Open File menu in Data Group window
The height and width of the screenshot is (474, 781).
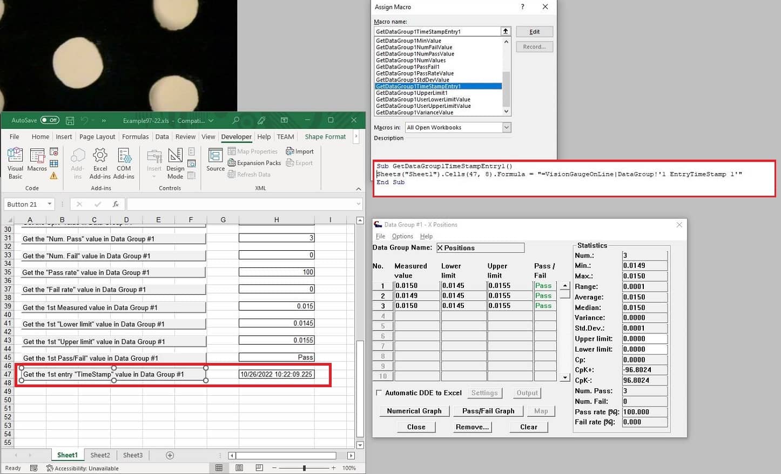tap(381, 236)
